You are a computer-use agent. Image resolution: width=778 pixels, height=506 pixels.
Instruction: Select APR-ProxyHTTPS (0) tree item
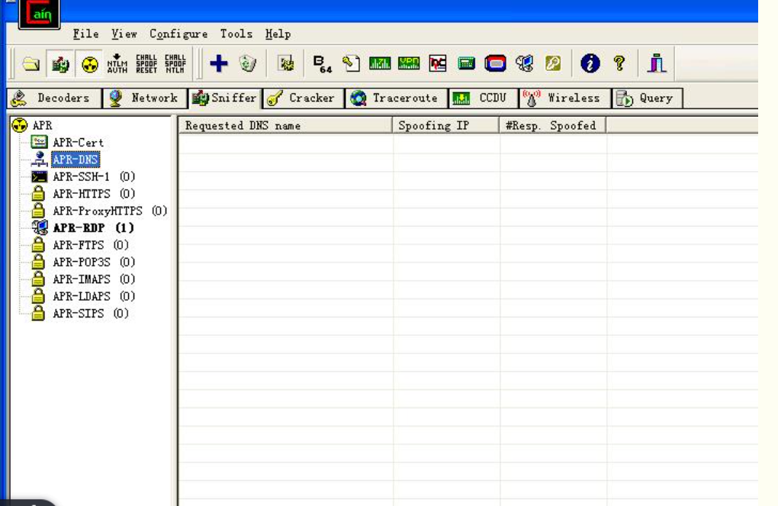tap(110, 211)
